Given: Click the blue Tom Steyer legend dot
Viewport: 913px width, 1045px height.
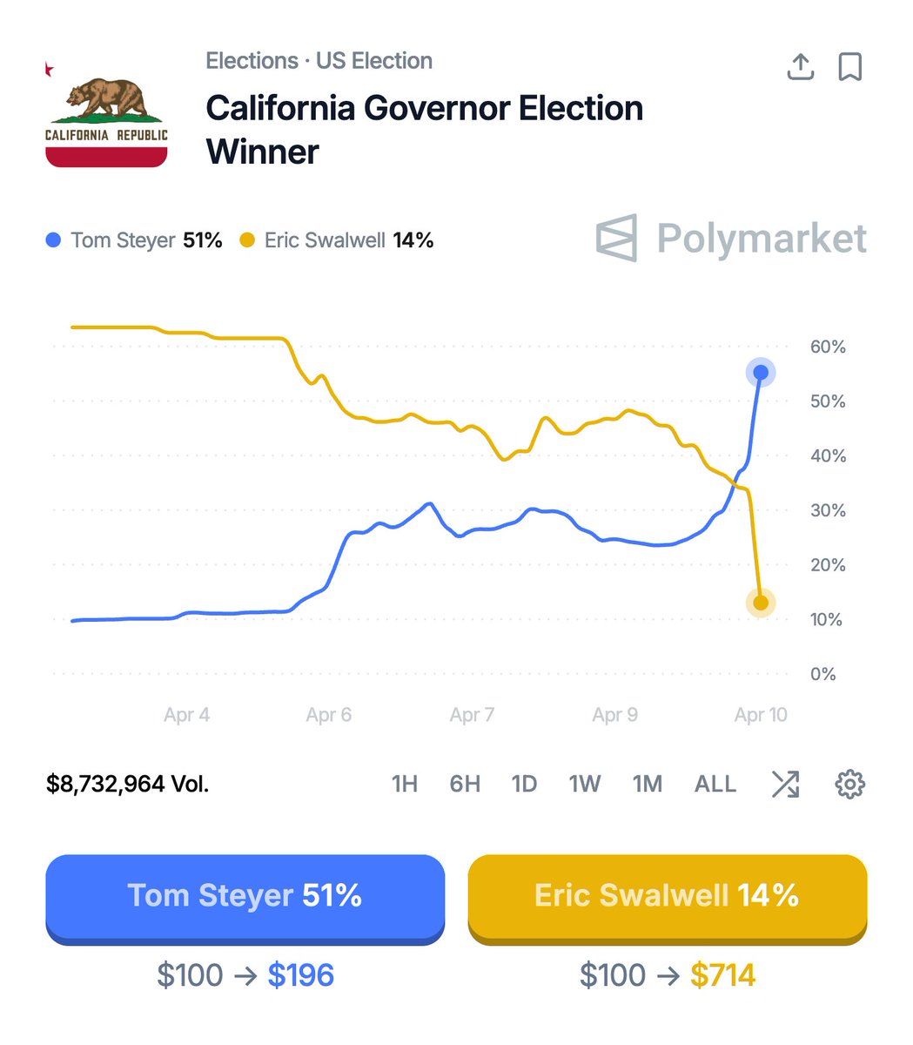Looking at the screenshot, I should [x=54, y=240].
